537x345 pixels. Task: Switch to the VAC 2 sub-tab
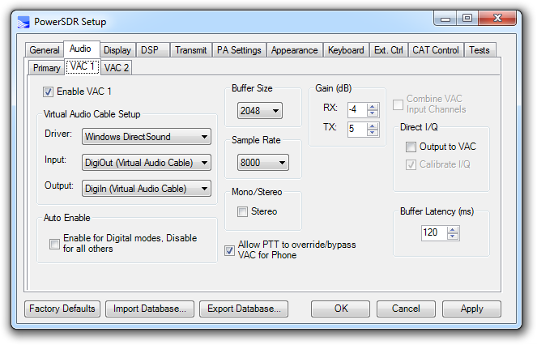tap(117, 68)
